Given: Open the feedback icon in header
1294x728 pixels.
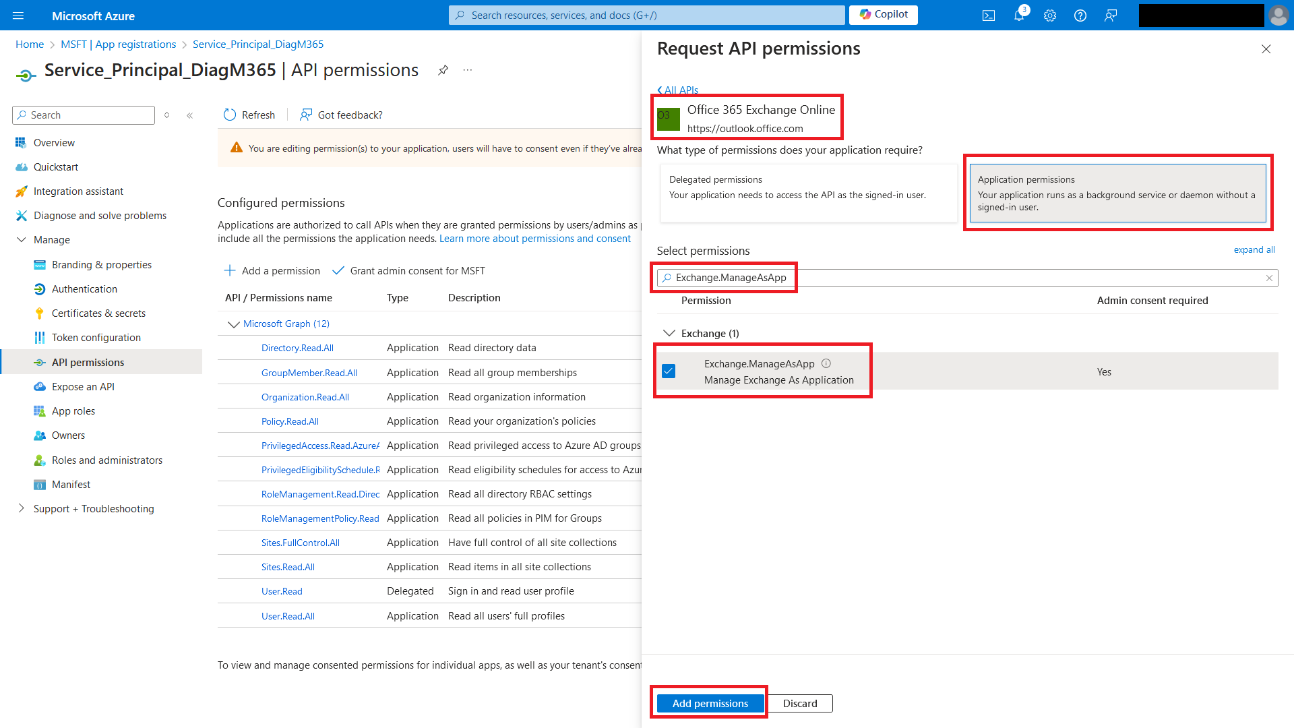Looking at the screenshot, I should pos(1111,16).
